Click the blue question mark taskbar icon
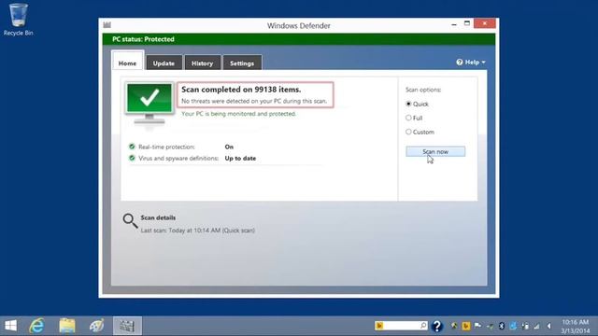This screenshot has height=336, width=598. click(437, 326)
